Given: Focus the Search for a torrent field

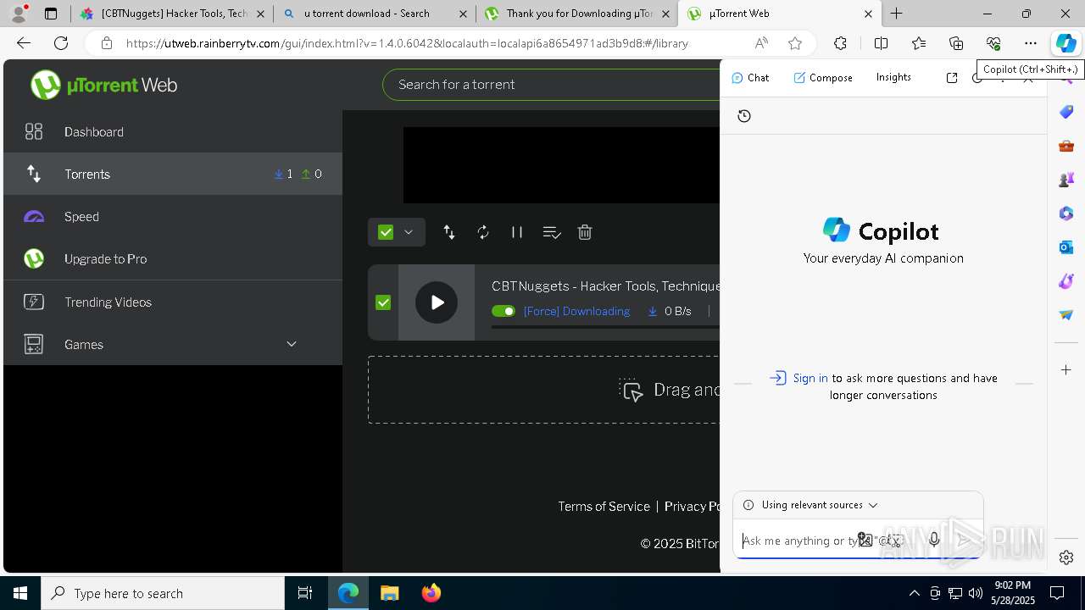Looking at the screenshot, I should 551,85.
